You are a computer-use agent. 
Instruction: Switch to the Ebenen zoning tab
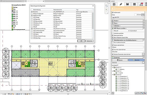tap(120, 60)
